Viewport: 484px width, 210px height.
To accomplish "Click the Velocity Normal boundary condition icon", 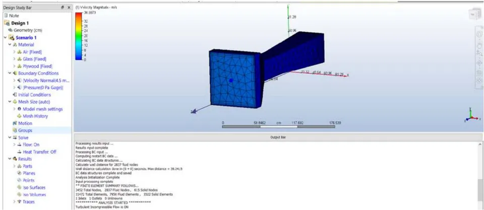I will click(x=20, y=81).
